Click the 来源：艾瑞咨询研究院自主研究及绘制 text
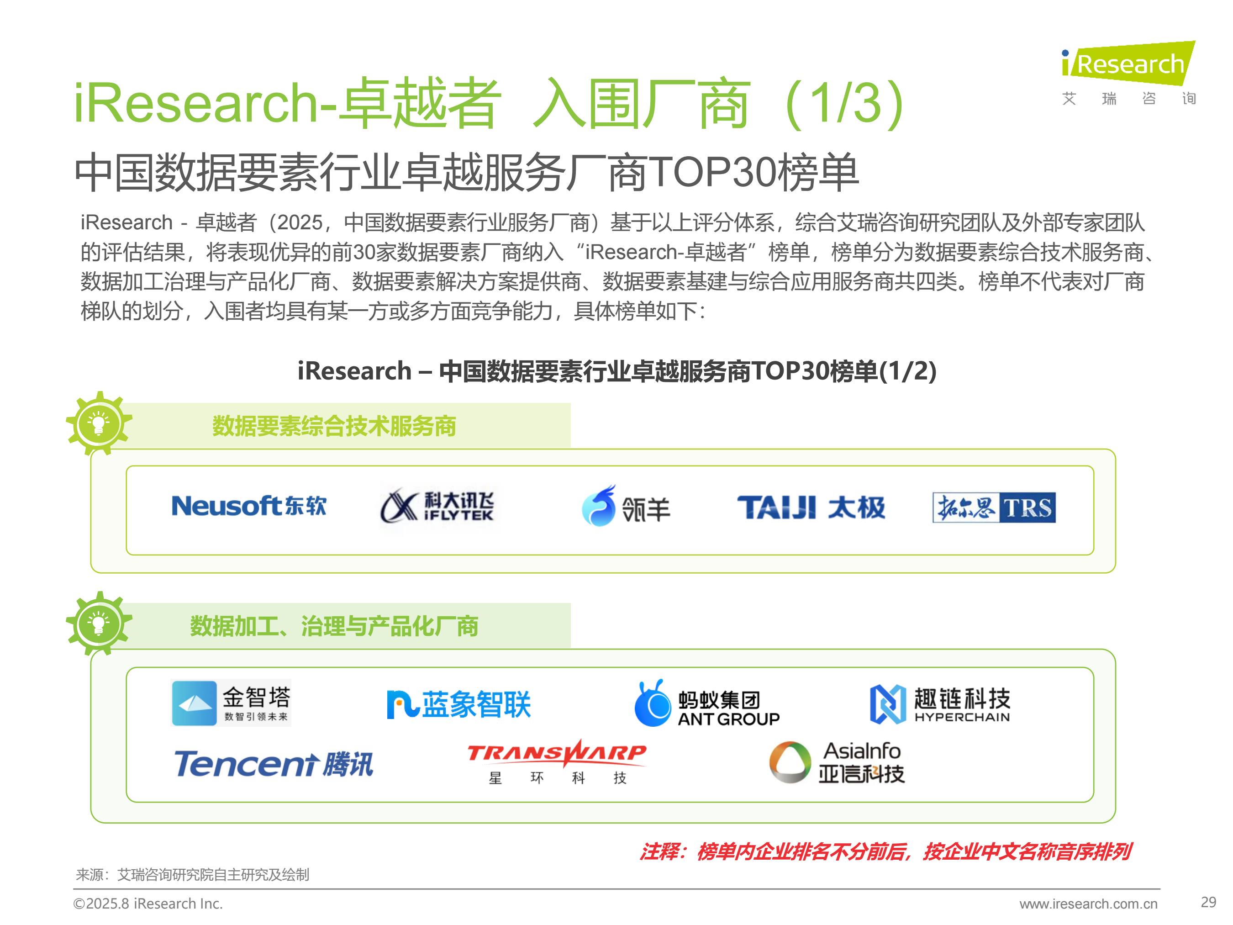This screenshot has height=925, width=1233. [192, 875]
